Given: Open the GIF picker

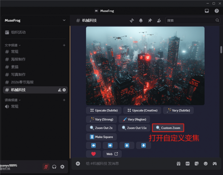Looking at the screenshot, I should click(x=188, y=164).
